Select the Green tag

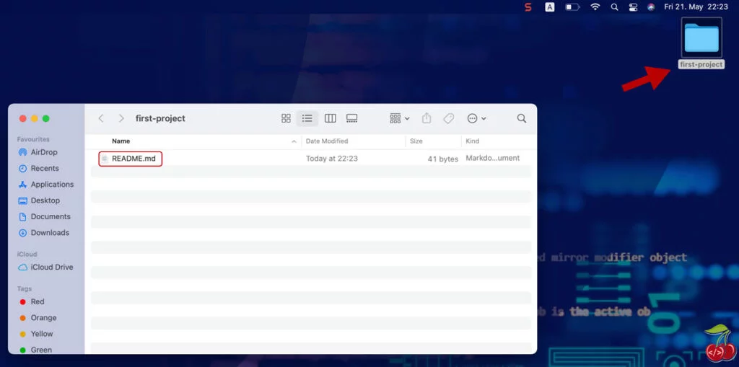coord(36,350)
